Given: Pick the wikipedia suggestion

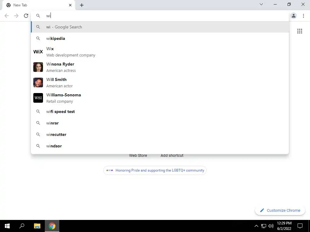Looking at the screenshot, I should click(x=160, y=38).
